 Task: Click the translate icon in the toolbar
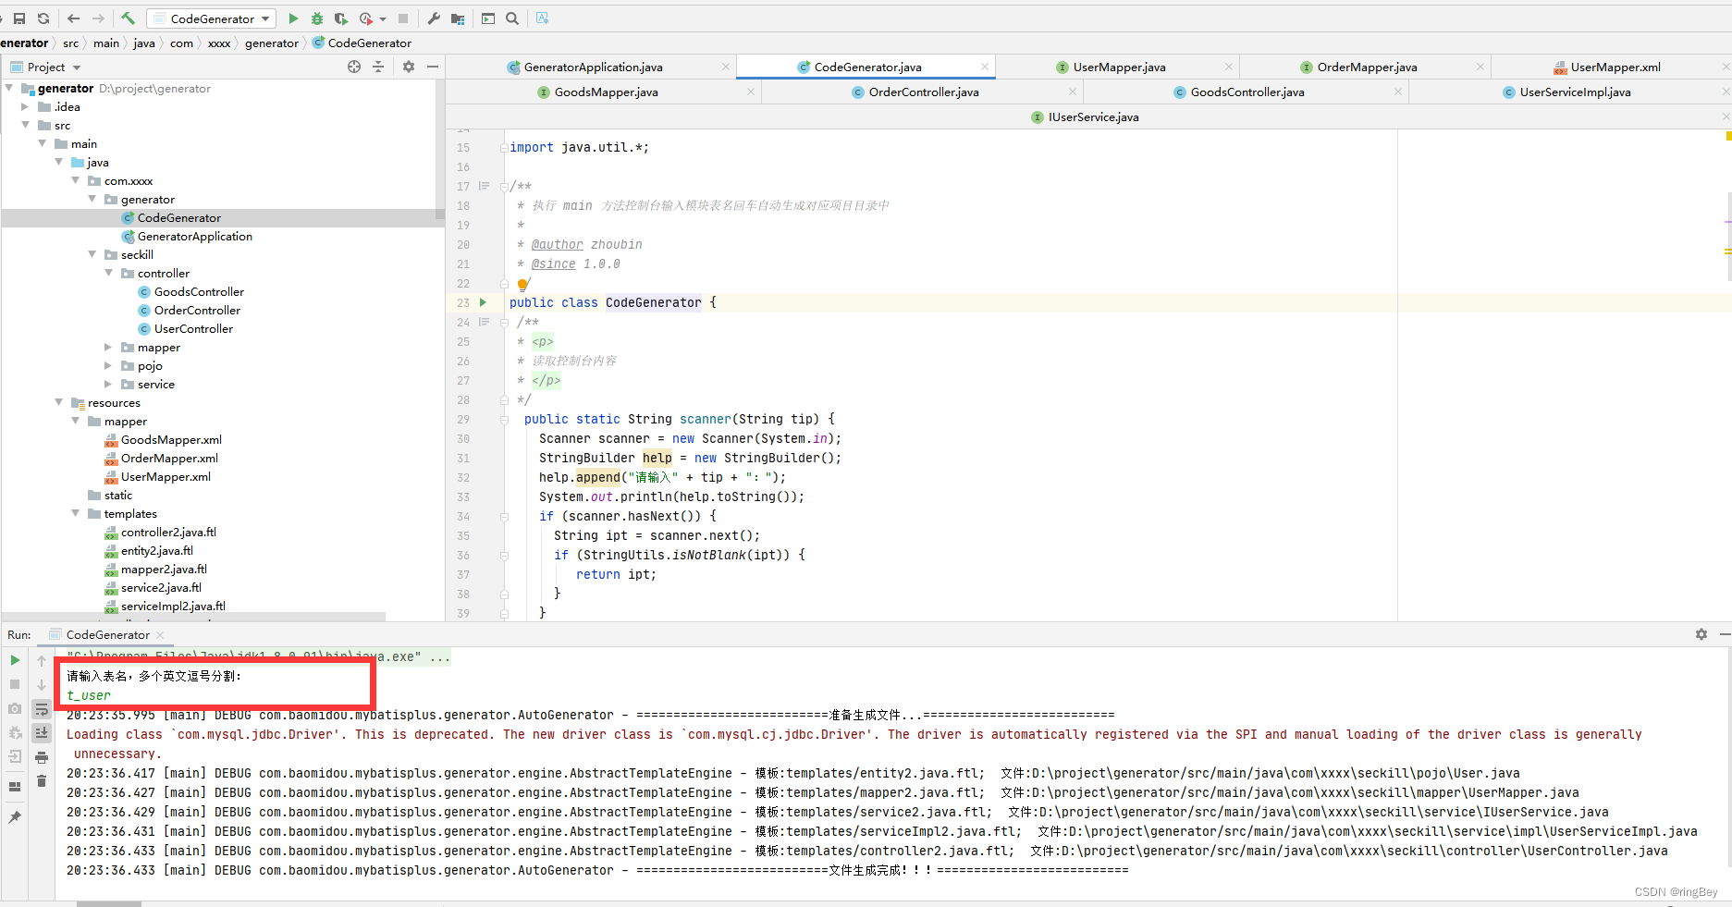click(543, 18)
